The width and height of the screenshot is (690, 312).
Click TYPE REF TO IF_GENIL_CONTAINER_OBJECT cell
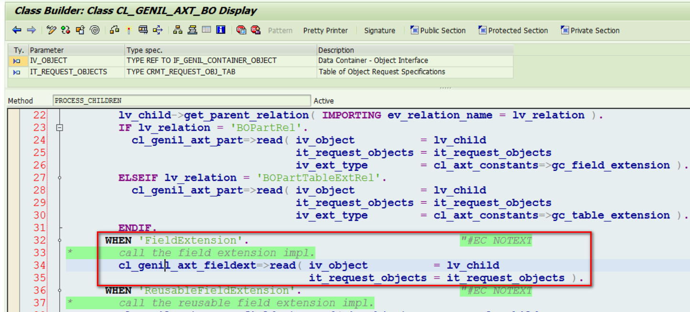(221, 61)
